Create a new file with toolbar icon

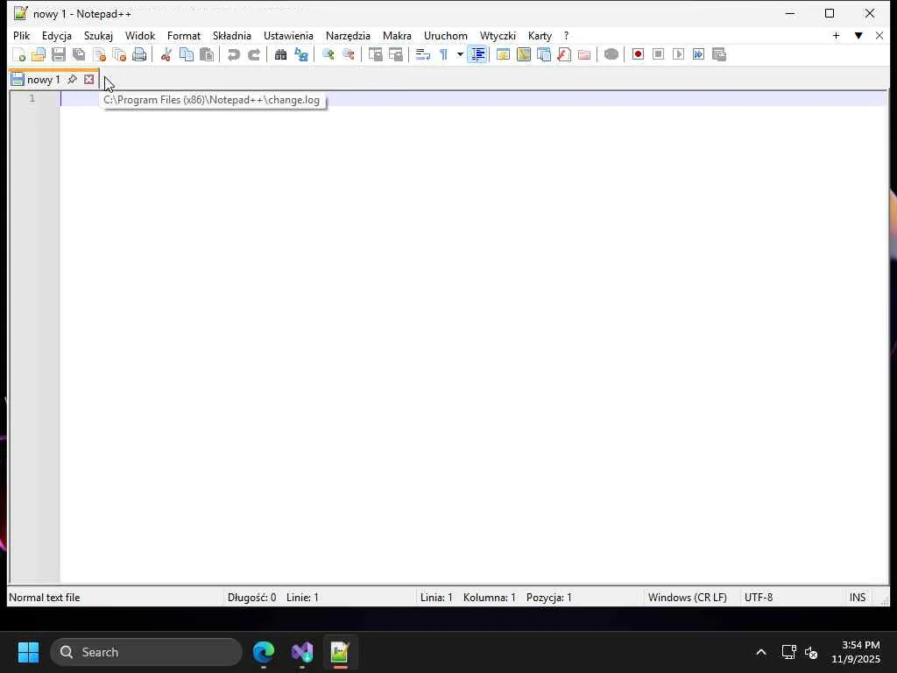(x=19, y=55)
